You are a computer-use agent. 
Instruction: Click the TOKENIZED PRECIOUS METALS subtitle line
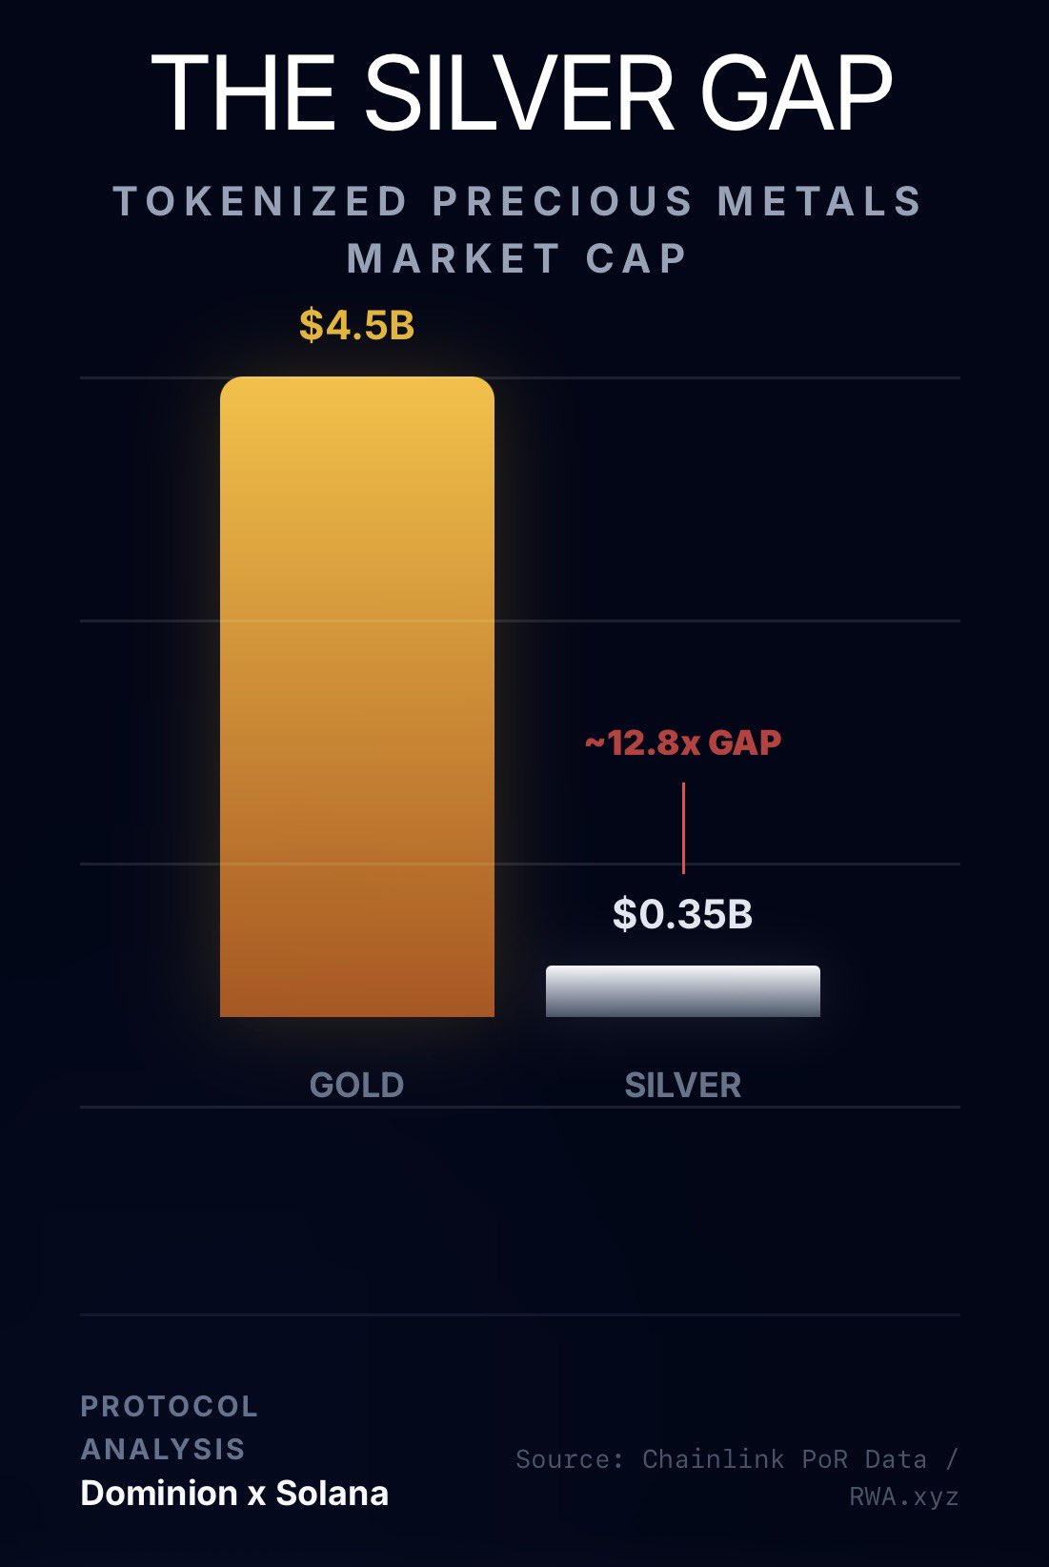coord(518,201)
